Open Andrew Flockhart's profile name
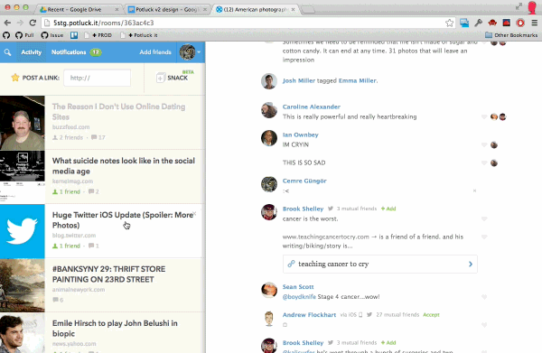 click(x=309, y=315)
